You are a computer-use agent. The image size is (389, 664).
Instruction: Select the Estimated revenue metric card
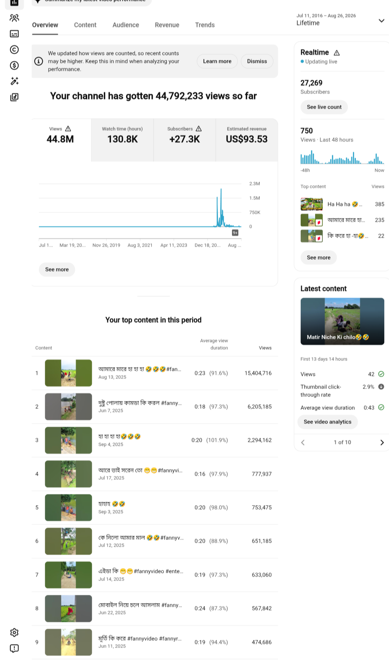[x=247, y=140]
